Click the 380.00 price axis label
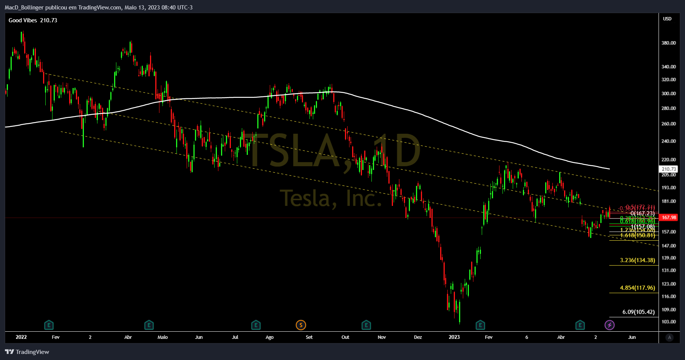Viewport: 685px width, 360px height. point(669,43)
